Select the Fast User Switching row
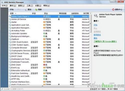Screen dimensions: 125x91 tap(49, 73)
